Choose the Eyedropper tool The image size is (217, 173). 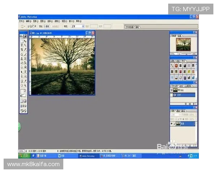(25, 81)
